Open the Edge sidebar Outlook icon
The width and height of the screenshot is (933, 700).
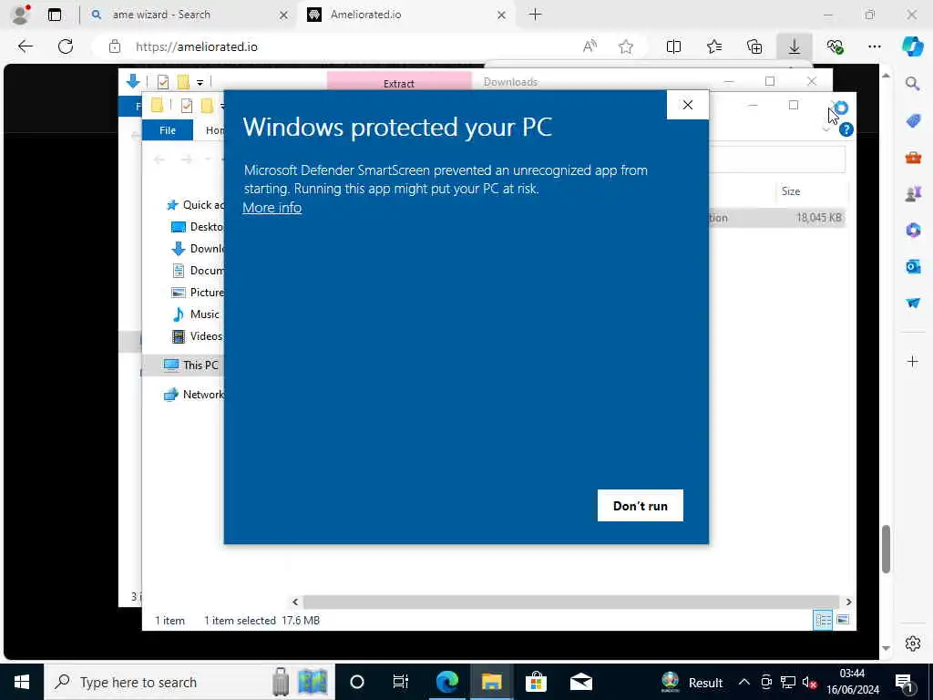click(x=913, y=266)
